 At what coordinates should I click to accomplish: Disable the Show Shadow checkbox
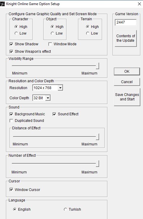click(11, 44)
